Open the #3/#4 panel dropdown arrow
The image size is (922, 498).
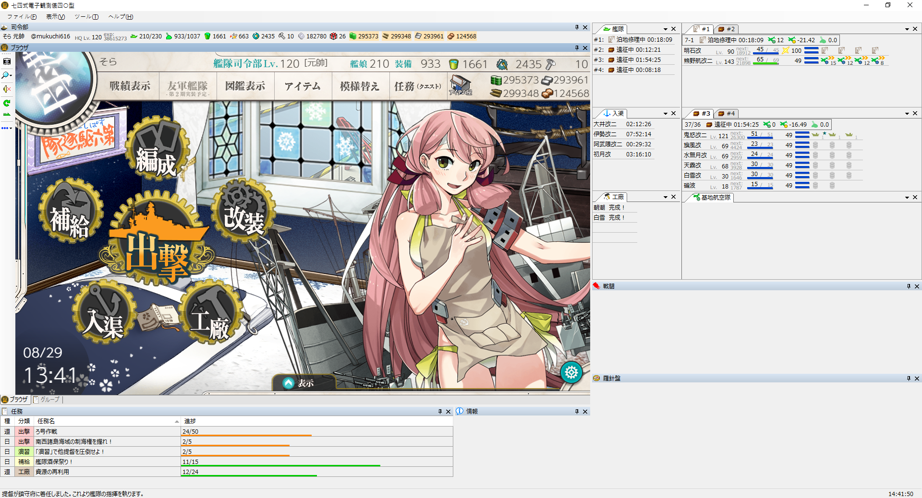click(x=907, y=114)
